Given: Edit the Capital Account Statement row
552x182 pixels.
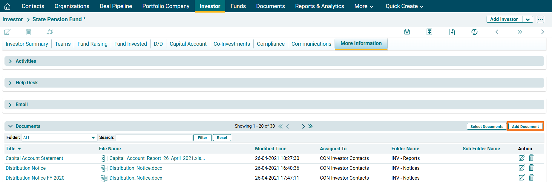Looking at the screenshot, I should (x=522, y=158).
